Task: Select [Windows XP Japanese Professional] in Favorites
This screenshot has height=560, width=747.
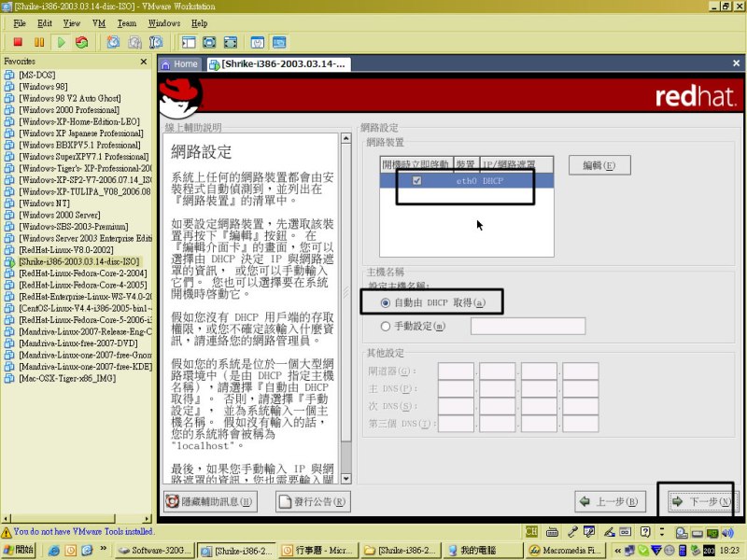Action: pos(81,133)
